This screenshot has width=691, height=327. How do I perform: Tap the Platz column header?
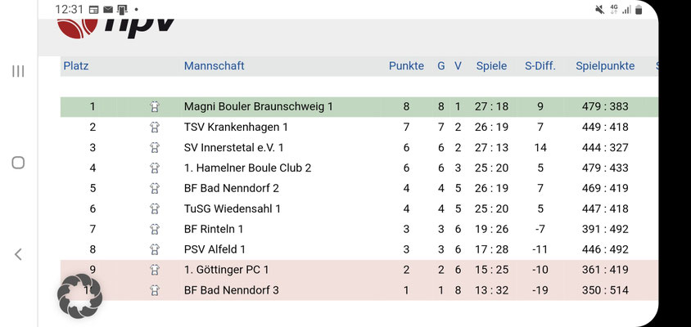point(76,66)
